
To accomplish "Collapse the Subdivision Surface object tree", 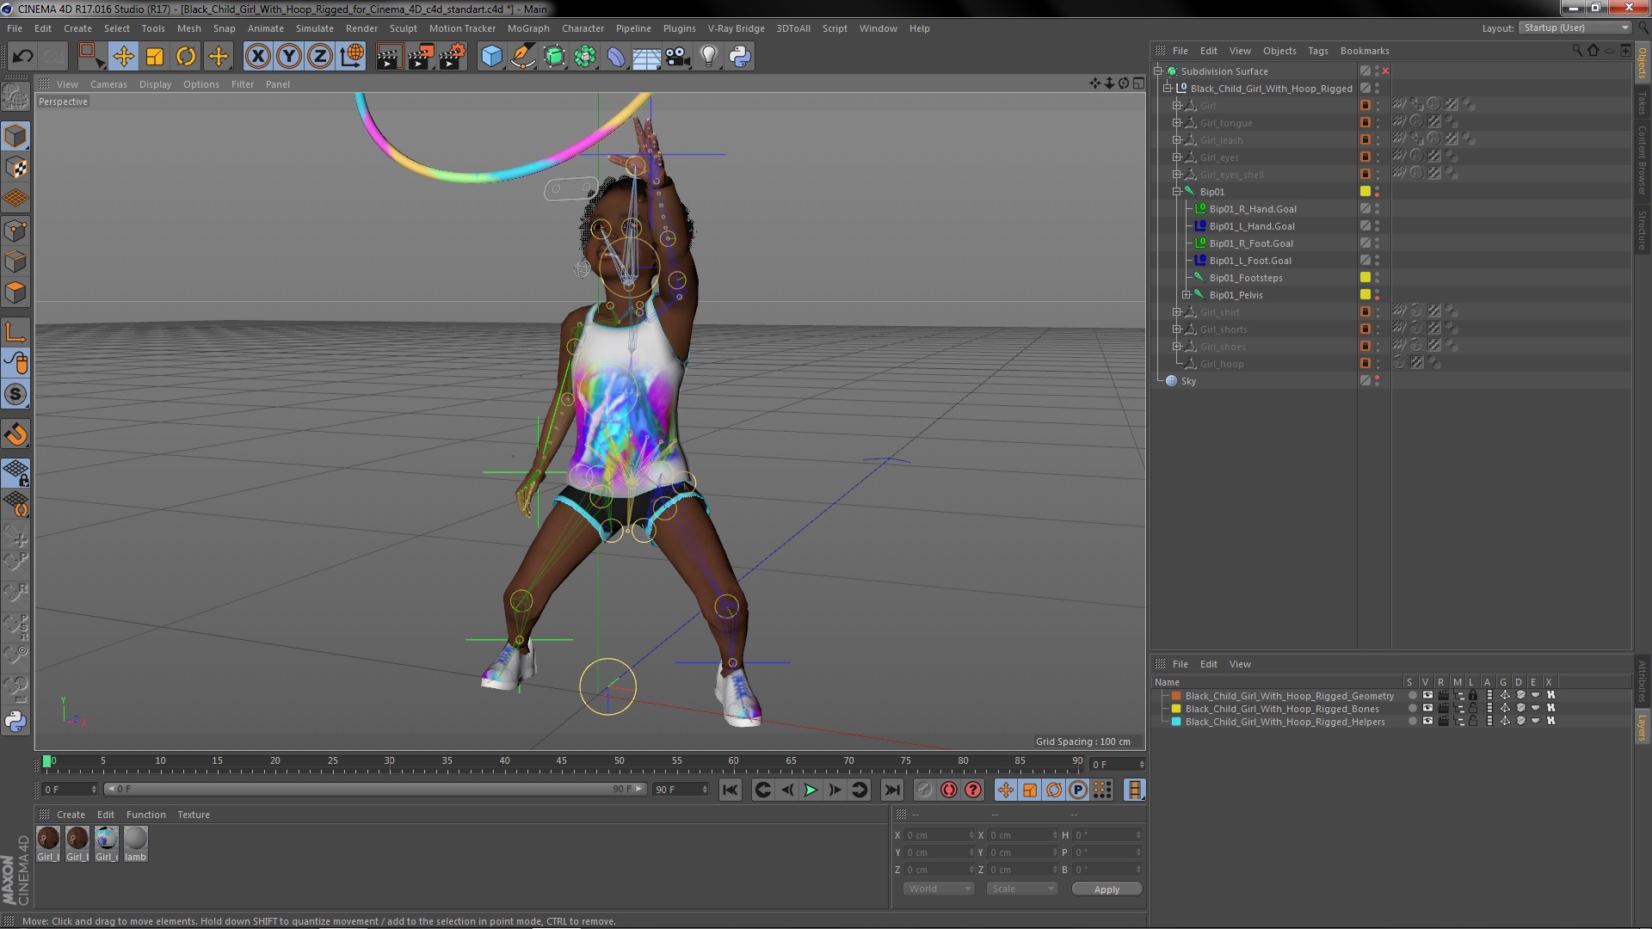I will pyautogui.click(x=1158, y=71).
